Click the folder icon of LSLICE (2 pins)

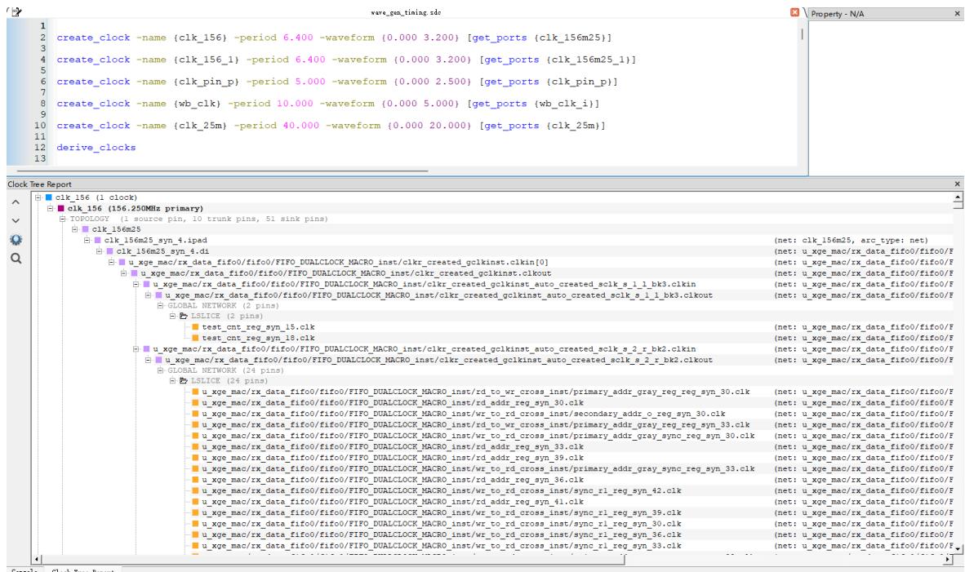pyautogui.click(x=184, y=316)
